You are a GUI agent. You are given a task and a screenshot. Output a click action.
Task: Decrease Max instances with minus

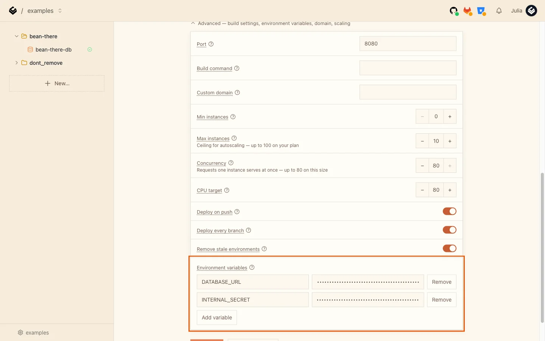[x=422, y=141]
